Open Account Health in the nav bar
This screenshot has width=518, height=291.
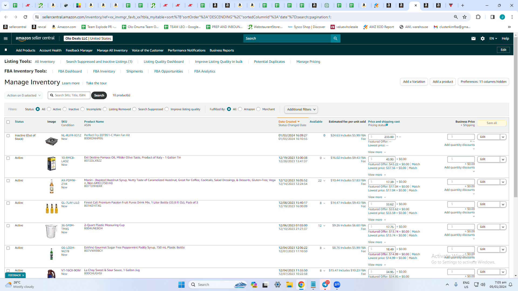pos(50,50)
